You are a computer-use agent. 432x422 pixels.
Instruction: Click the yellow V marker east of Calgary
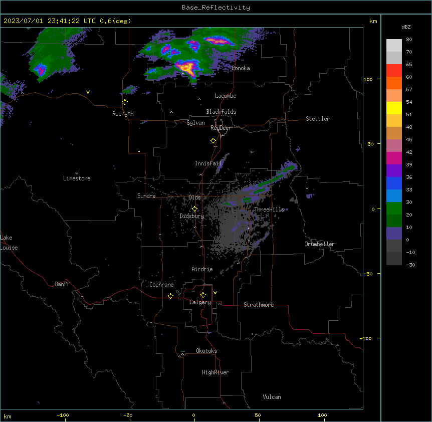(215, 293)
